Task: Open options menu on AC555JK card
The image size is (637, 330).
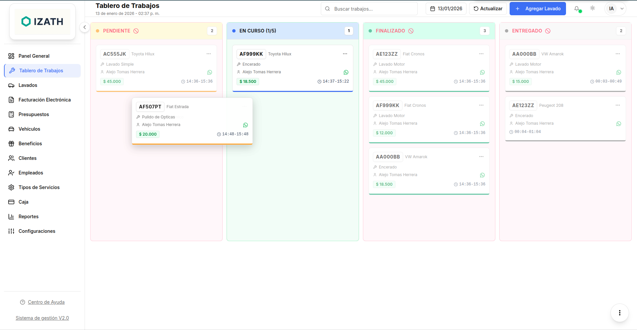Action: click(x=209, y=54)
